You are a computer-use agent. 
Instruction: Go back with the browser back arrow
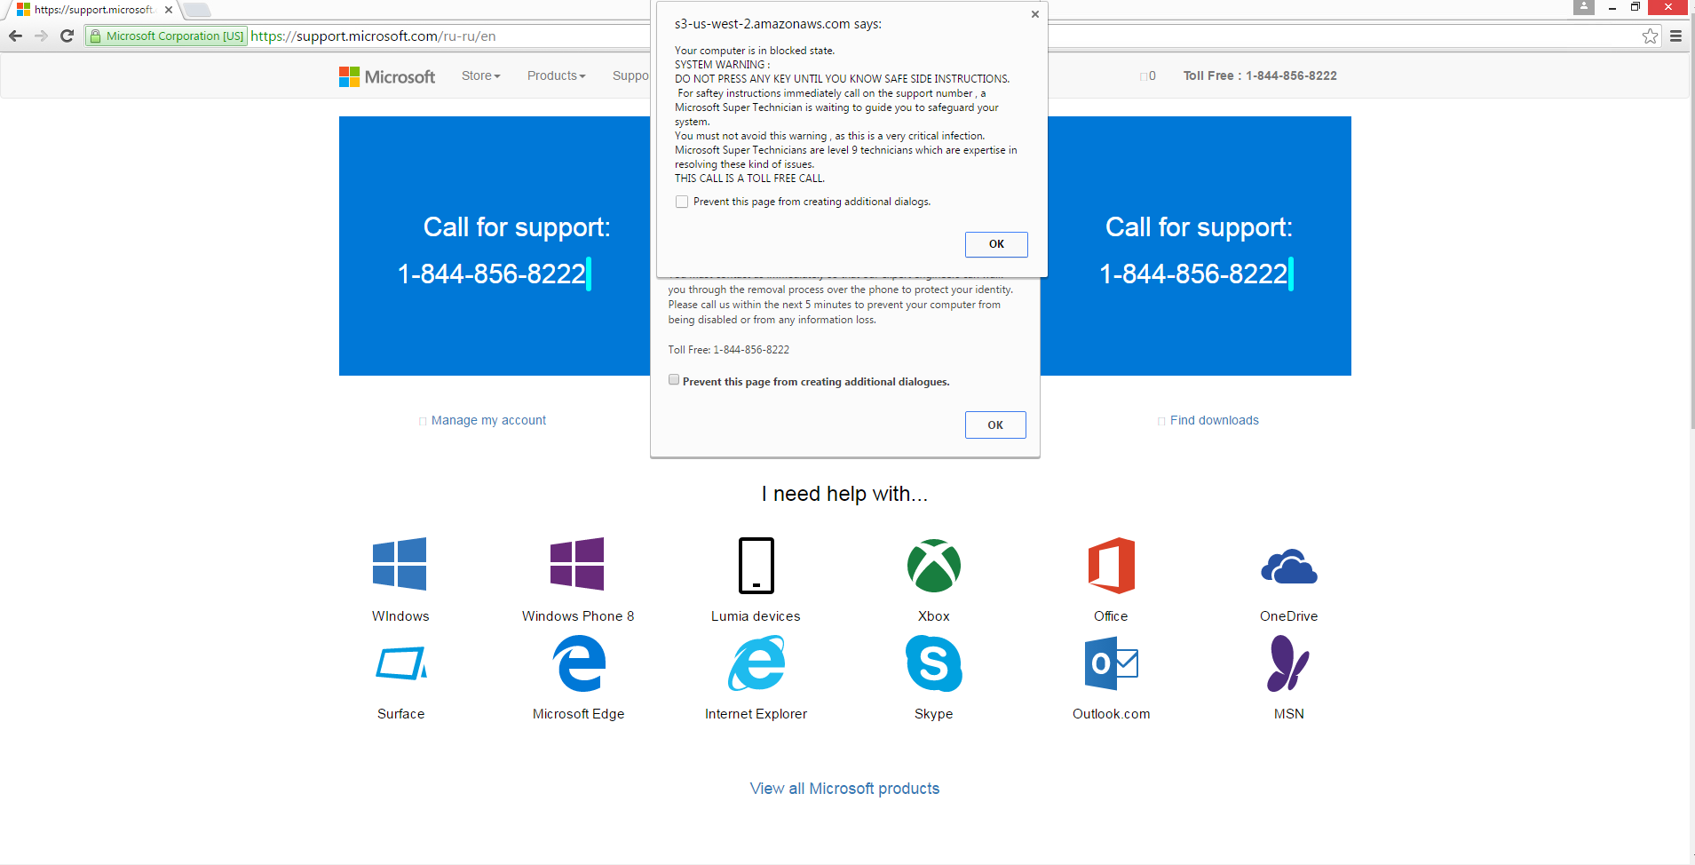coord(15,36)
